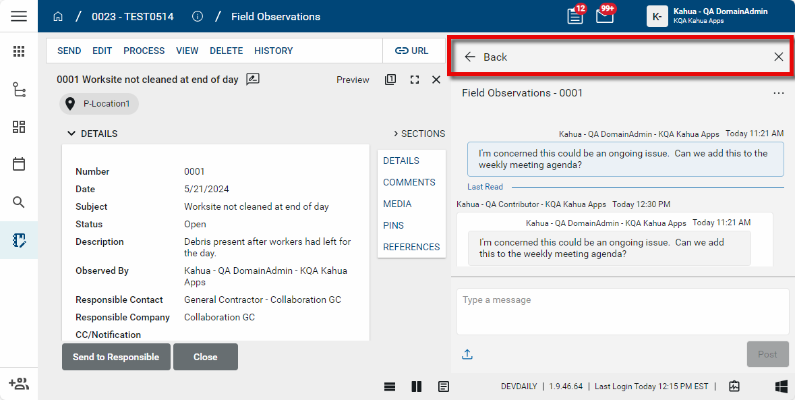Click the search icon in sidebar
This screenshot has height=400, width=795.
click(19, 202)
